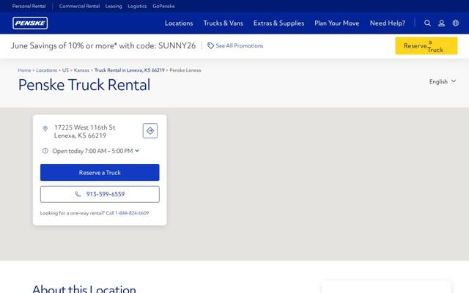Click Locations in the breadcrumb
Viewport: 469px width, 293px height.
tap(46, 70)
